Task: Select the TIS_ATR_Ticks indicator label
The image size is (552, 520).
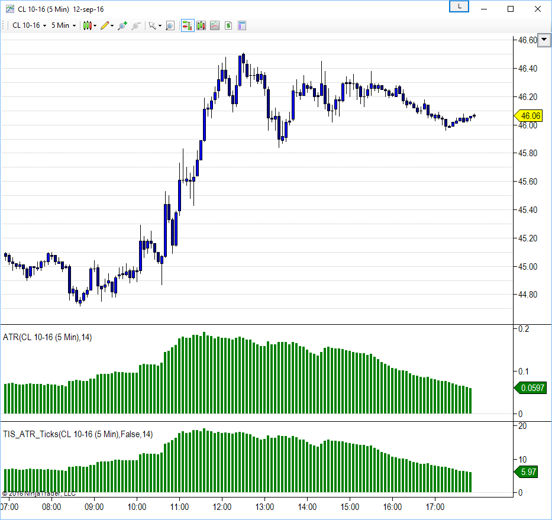Action: pos(78,434)
